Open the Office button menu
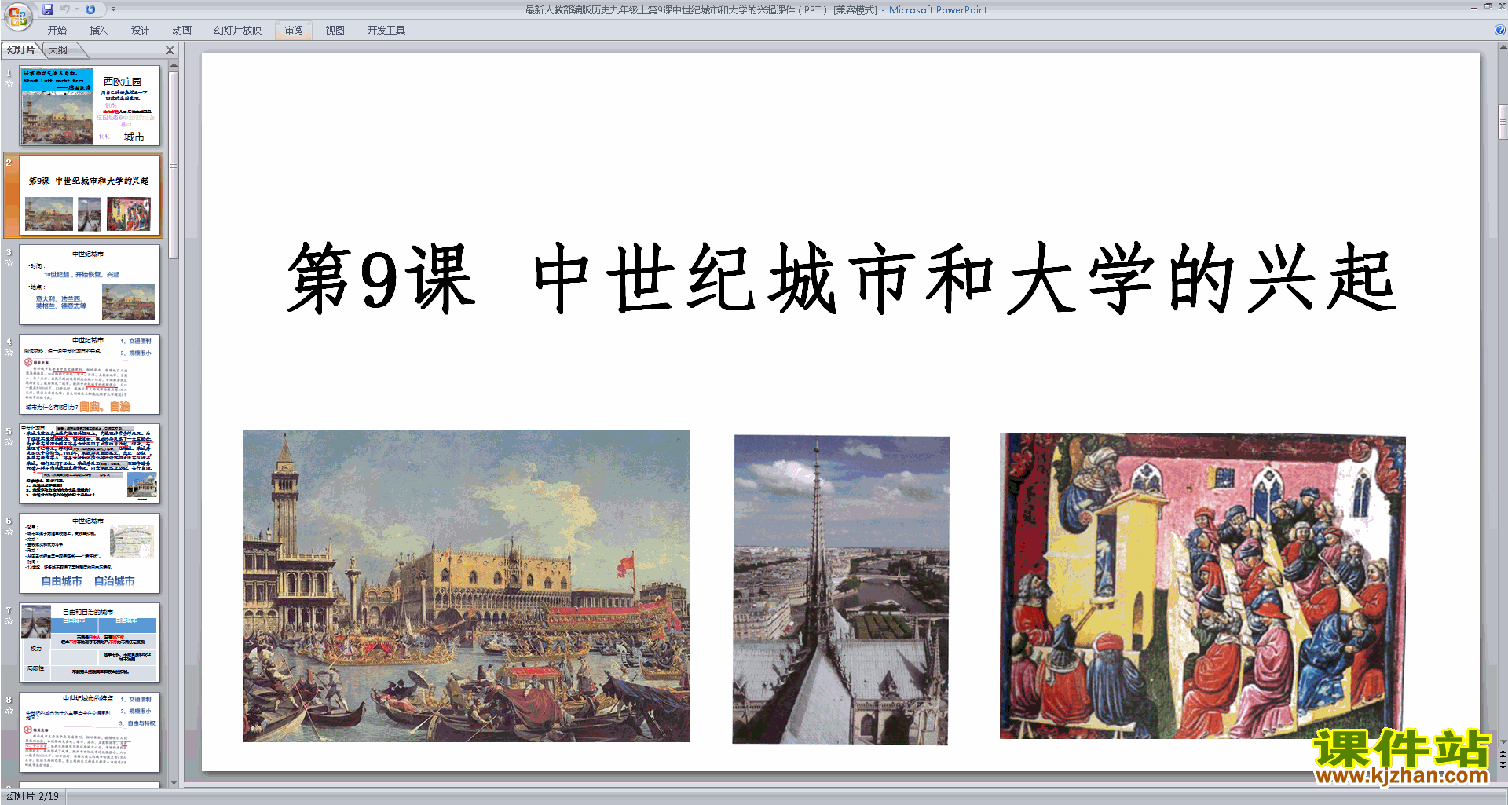1508x805 pixels. 17,16
